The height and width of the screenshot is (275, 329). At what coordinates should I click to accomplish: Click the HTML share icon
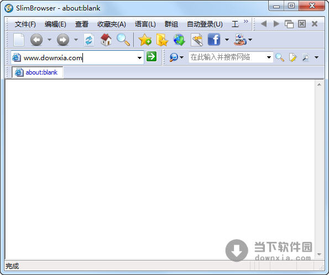click(240, 40)
